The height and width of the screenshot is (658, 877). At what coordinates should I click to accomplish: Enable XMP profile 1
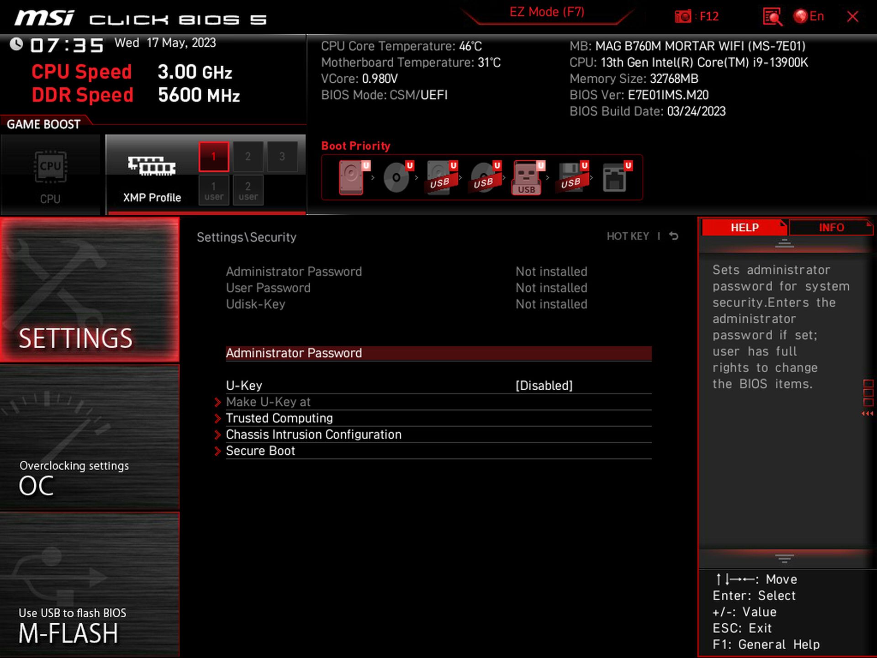click(213, 157)
